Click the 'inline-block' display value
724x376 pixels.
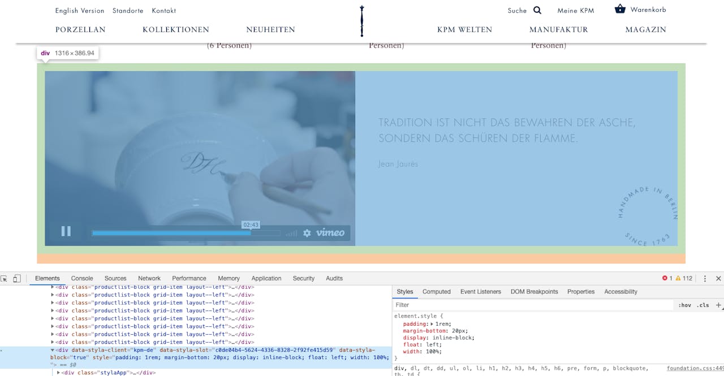coord(451,338)
